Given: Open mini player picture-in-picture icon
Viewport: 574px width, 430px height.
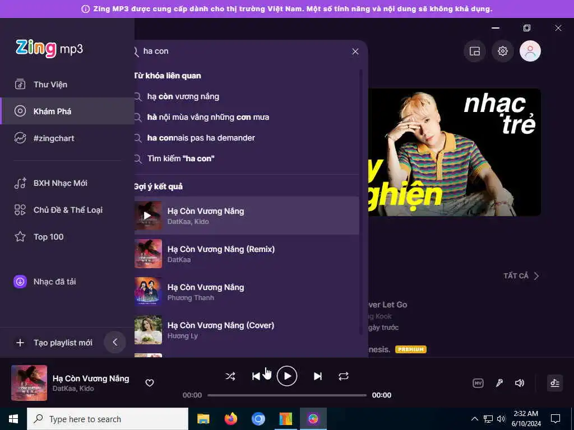Looking at the screenshot, I should (x=475, y=51).
